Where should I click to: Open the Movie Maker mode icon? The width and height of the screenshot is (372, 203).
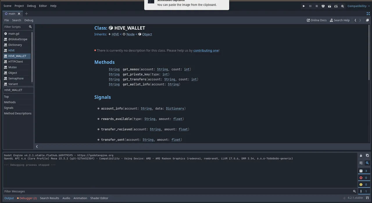click(x=342, y=6)
